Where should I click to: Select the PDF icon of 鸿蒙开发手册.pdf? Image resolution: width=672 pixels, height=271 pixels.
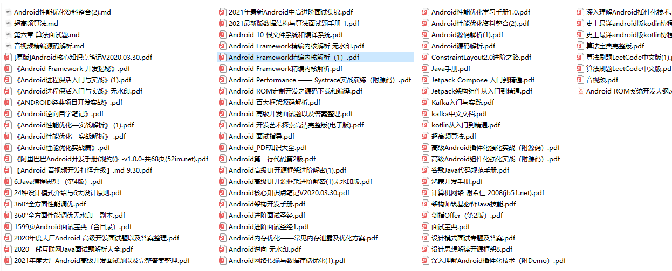pos(425,182)
